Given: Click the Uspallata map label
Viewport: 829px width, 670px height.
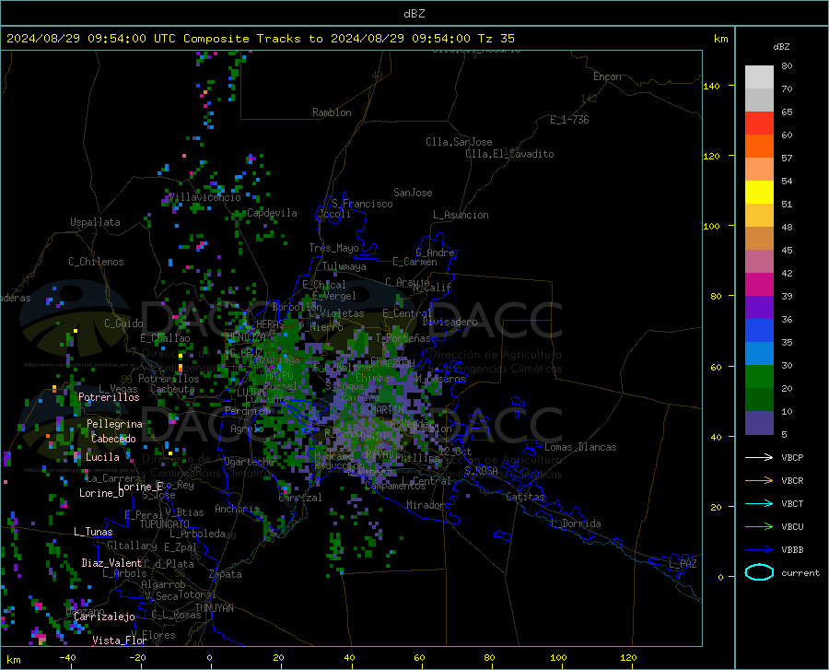Looking at the screenshot, I should coord(95,222).
